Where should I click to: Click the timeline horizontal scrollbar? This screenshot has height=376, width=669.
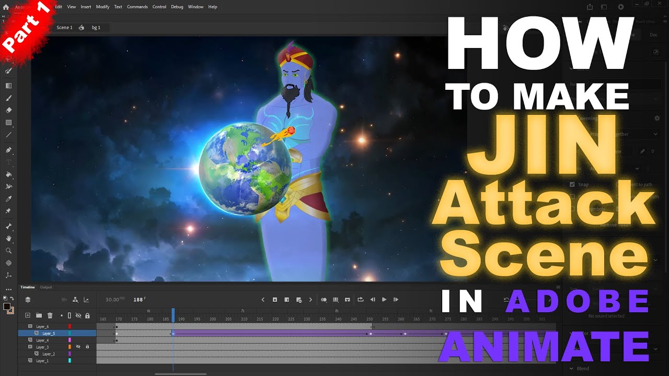point(180,373)
